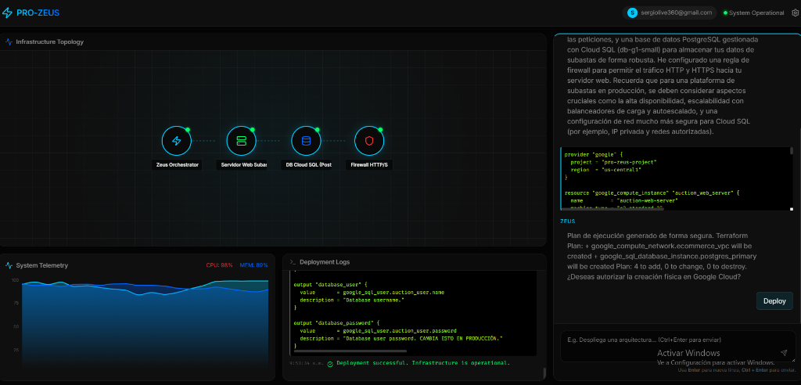
Task: Click the provider "google" code line
Action: pos(592,154)
